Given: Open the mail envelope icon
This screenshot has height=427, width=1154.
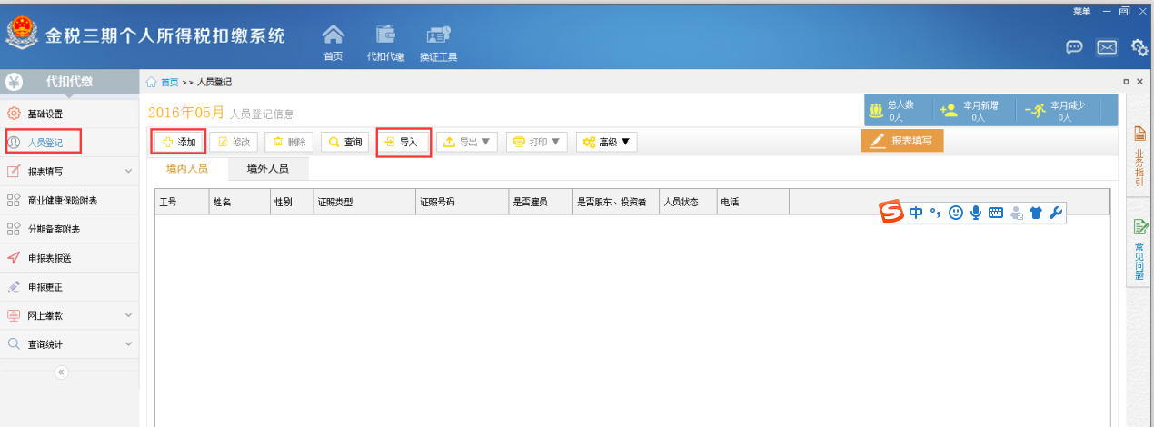Looking at the screenshot, I should 1106,47.
